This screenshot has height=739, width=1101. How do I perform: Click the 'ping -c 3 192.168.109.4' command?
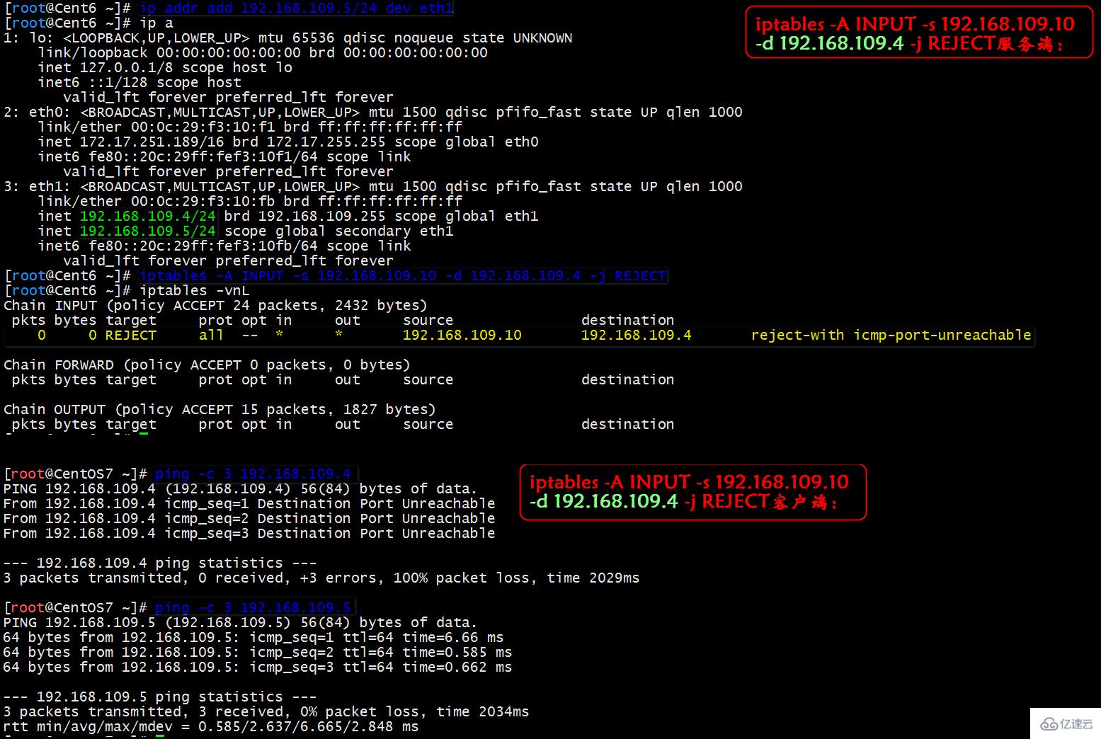click(253, 474)
